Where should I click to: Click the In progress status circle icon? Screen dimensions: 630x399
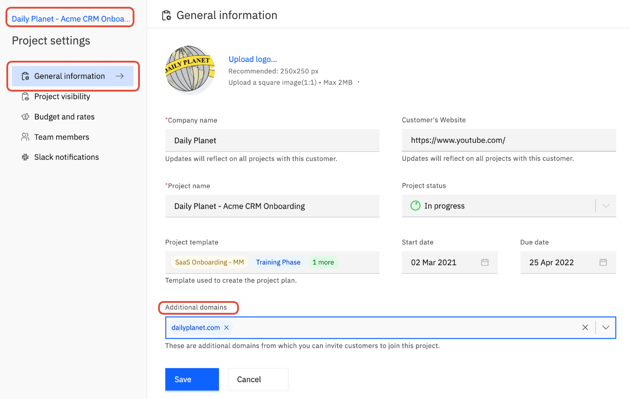tap(416, 206)
